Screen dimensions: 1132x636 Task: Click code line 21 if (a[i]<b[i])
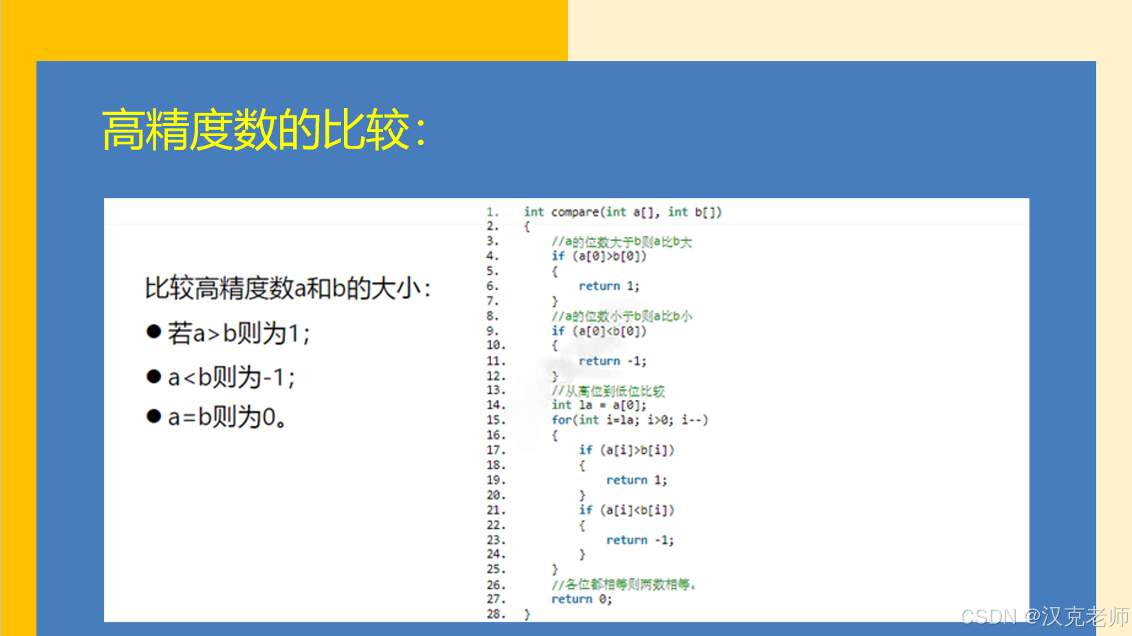(x=627, y=510)
